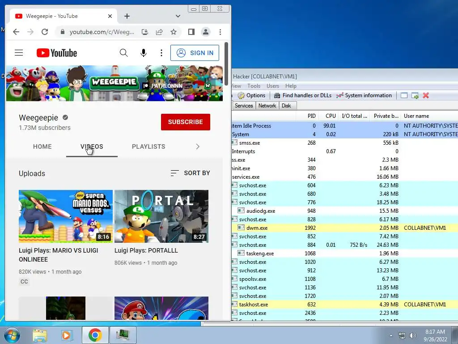Sort by I/O total column header
458x344 pixels.
click(354, 116)
